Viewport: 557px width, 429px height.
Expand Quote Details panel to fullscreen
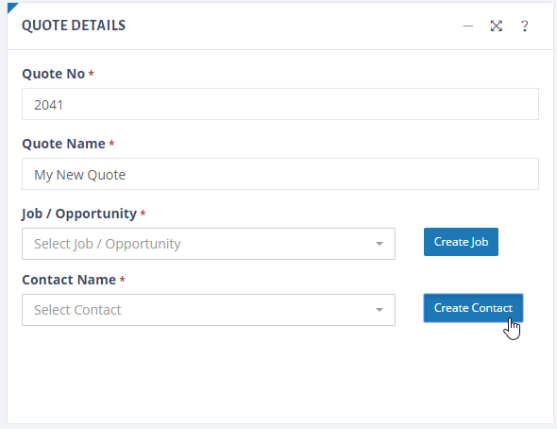(x=497, y=26)
